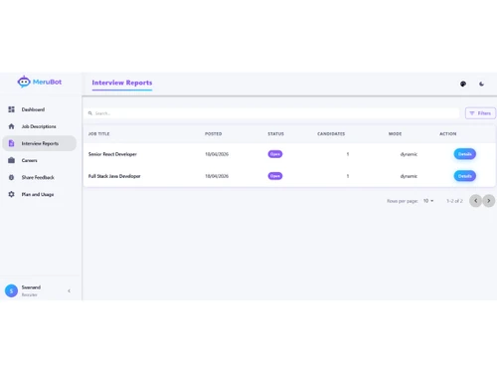This screenshot has width=497, height=373.
Task: Click the Recruiter role label under the user name
Action: click(x=30, y=294)
